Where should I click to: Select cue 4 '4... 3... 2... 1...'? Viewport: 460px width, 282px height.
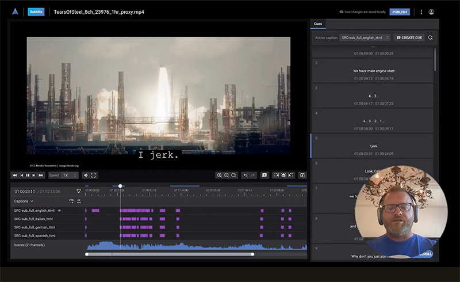(x=373, y=121)
